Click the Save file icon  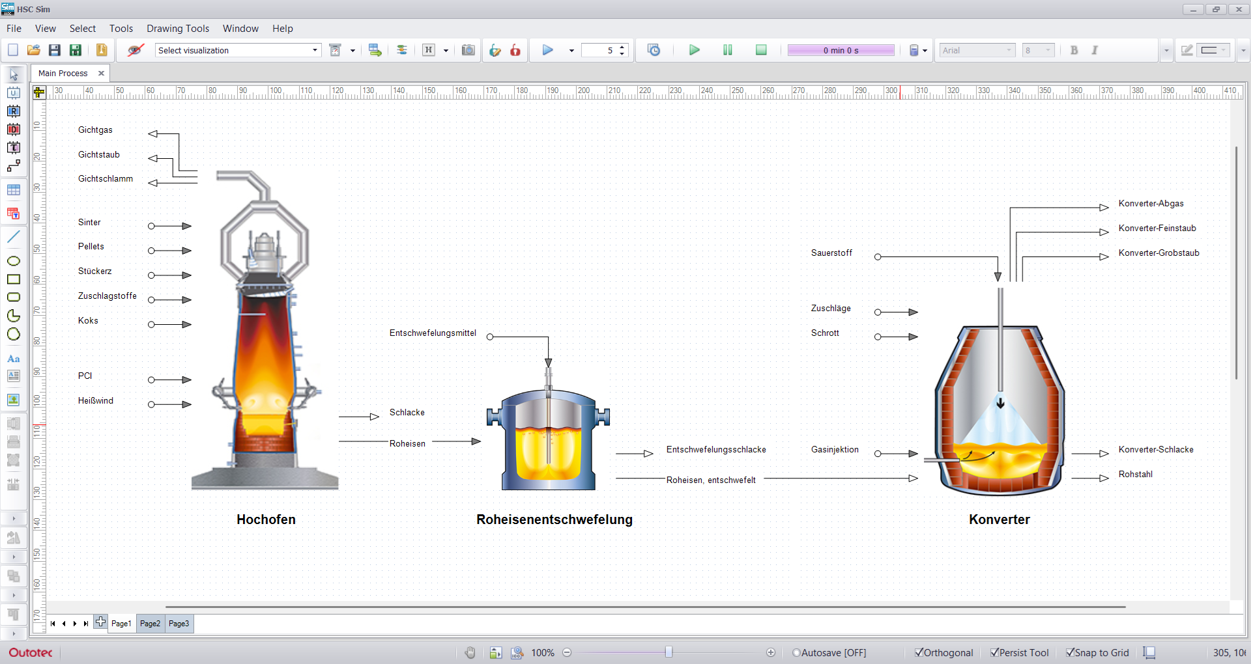point(55,50)
